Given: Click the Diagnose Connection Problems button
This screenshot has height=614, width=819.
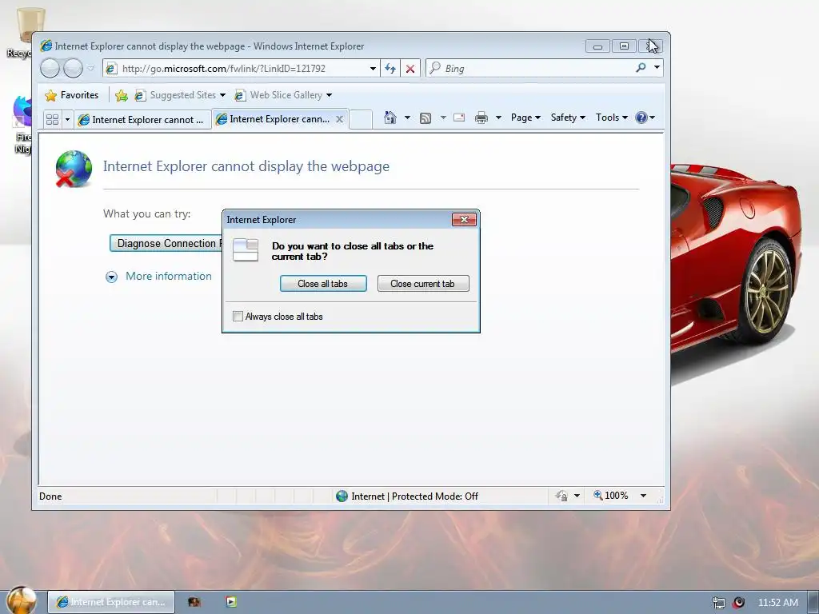Looking at the screenshot, I should (x=166, y=243).
